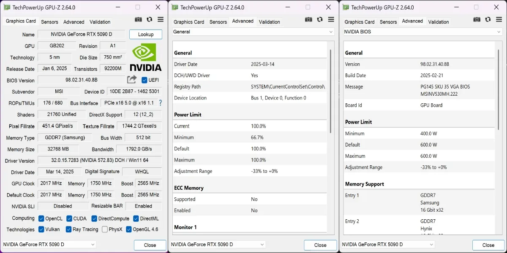This screenshot has height=253, width=507.
Task: Click the camera icon in the middle window
Action: tap(309, 19)
